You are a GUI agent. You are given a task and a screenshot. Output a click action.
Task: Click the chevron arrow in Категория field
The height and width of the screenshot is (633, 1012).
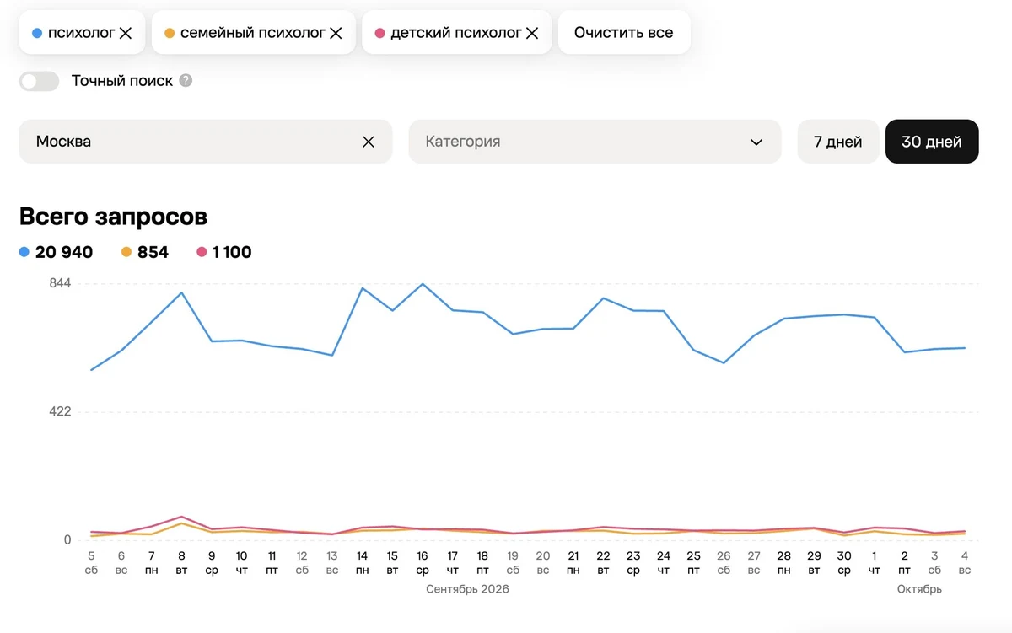(x=756, y=142)
